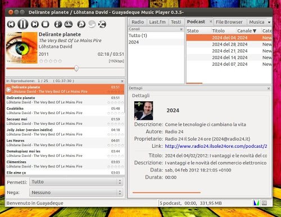This screenshot has width=281, height=217.
Task: Rate current track with first star
Action: [x=41, y=61]
